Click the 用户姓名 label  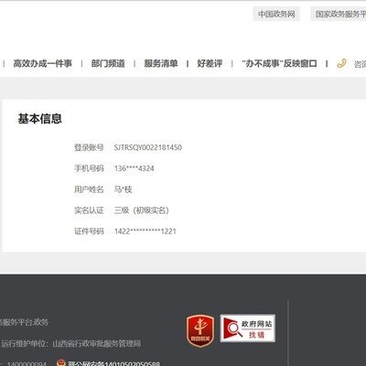89,189
